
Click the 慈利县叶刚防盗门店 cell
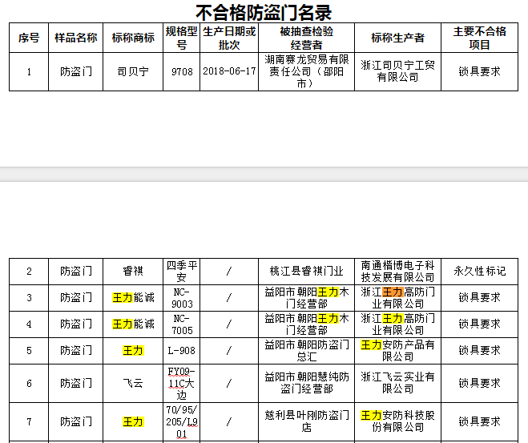click(306, 422)
